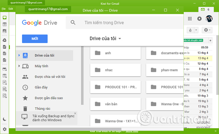The height and width of the screenshot is (134, 219).
Task: Open Được gắn dấu sao starred items
Action: tap(49, 98)
